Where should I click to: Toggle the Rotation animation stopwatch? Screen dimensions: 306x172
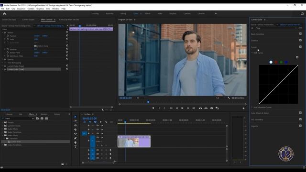pyautogui.click(x=8, y=49)
